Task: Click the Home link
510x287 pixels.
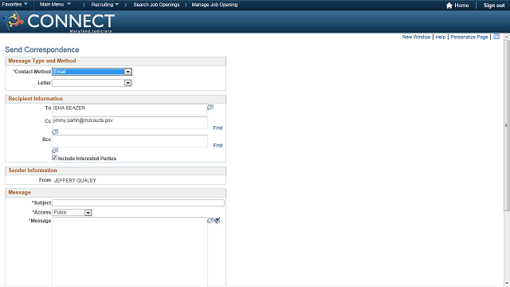Action: tap(461, 6)
